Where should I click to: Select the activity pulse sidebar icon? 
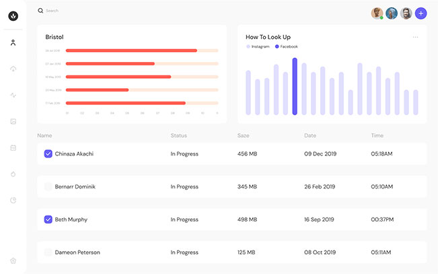point(13,95)
